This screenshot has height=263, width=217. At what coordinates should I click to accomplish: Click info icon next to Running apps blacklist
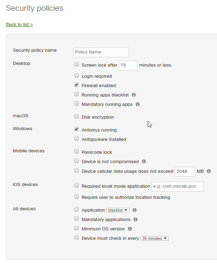point(134,95)
